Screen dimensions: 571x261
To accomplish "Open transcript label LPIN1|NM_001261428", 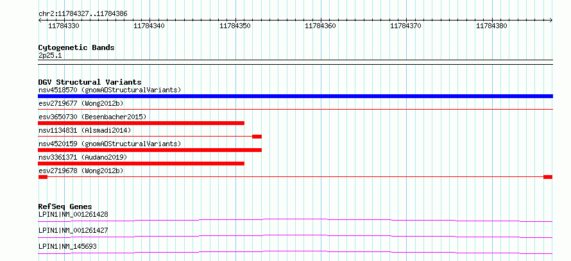I will [x=73, y=214].
